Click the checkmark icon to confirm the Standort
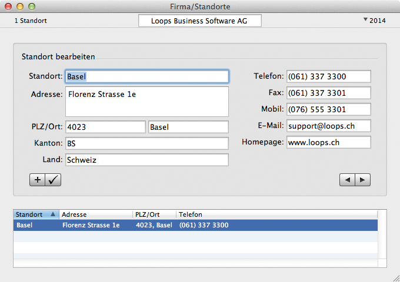Screen dimensions: 400x282 (x=53, y=180)
